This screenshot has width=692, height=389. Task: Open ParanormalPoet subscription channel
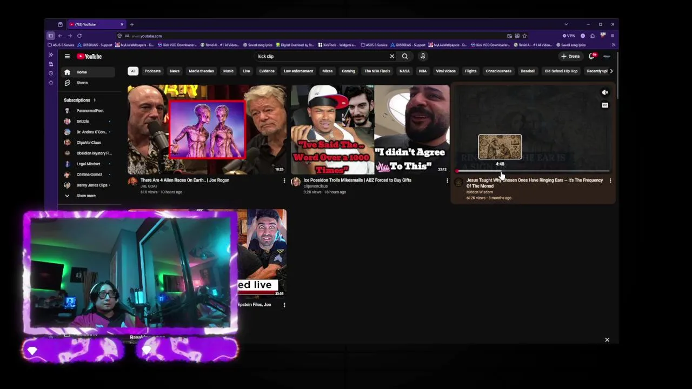[88, 111]
